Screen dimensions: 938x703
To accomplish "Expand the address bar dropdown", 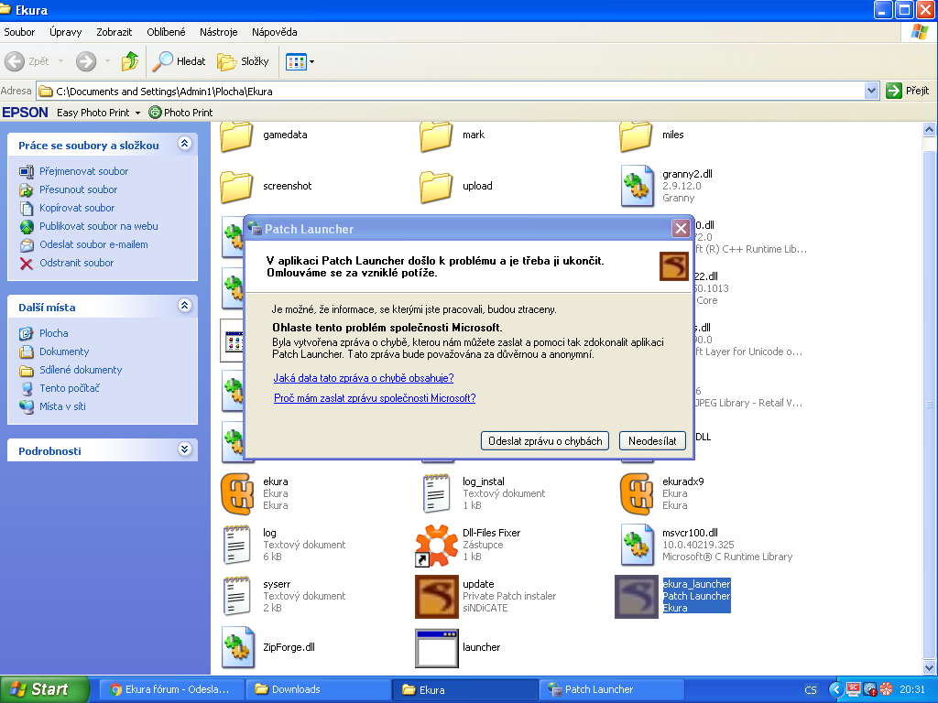I will [x=871, y=91].
